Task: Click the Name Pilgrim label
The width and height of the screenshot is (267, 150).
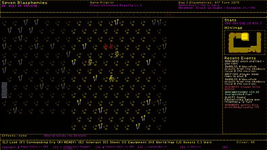Action: [102, 2]
